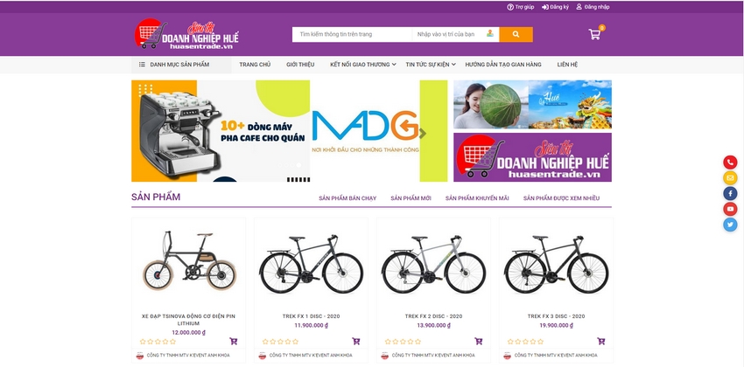
Task: Focus the Tìm kiếm thông tin search field
Action: pyautogui.click(x=352, y=34)
